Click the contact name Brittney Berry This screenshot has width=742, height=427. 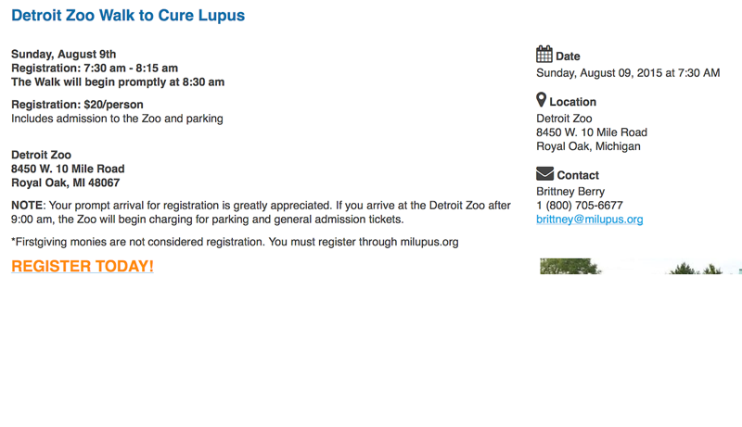pos(570,192)
